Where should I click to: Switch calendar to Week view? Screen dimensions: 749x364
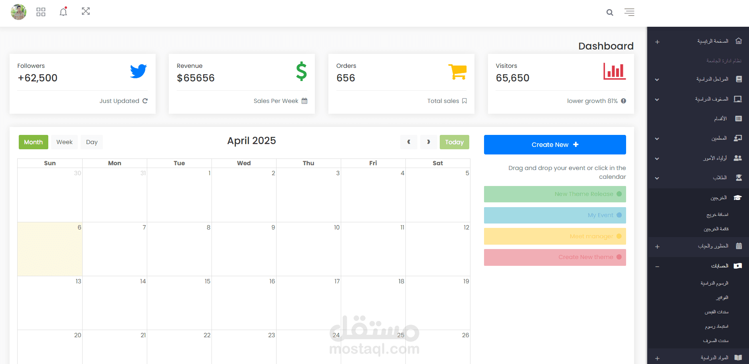pos(65,142)
